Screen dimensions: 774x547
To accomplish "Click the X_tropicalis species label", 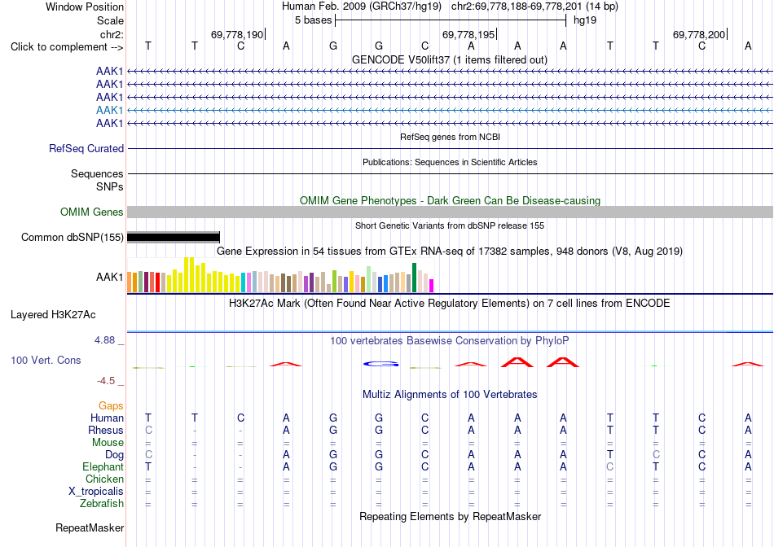I will pos(96,492).
